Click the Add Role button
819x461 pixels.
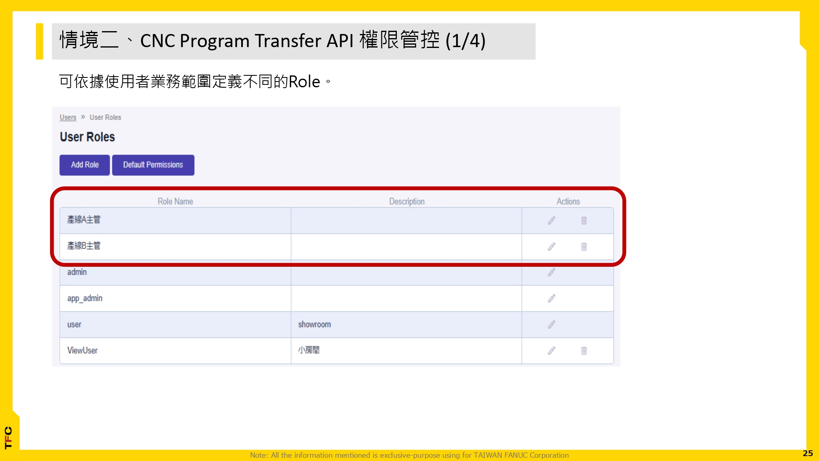pos(85,165)
